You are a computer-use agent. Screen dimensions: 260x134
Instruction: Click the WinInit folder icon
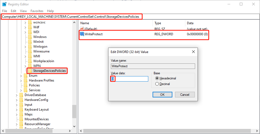point(30,41)
